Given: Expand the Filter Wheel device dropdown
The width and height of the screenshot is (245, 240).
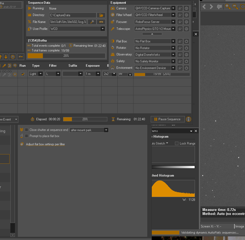Looking at the screenshot, I should tap(173, 15).
